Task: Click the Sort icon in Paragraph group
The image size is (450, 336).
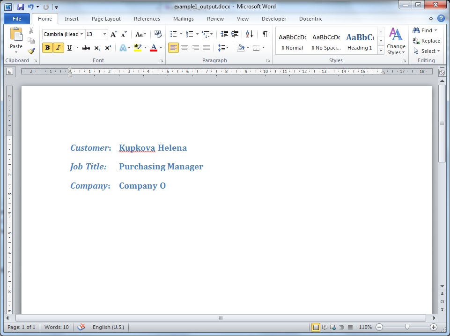Action: click(249, 34)
